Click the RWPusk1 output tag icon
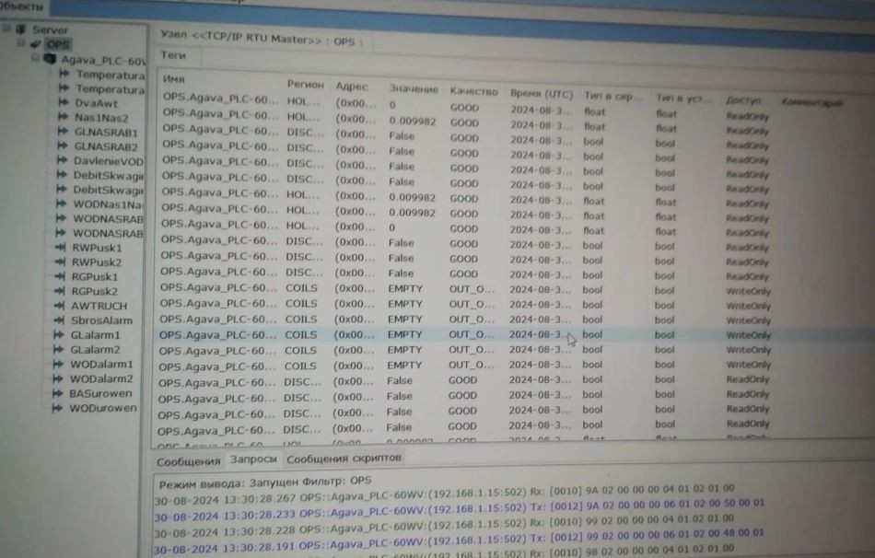This screenshot has height=558, width=875. click(62, 249)
